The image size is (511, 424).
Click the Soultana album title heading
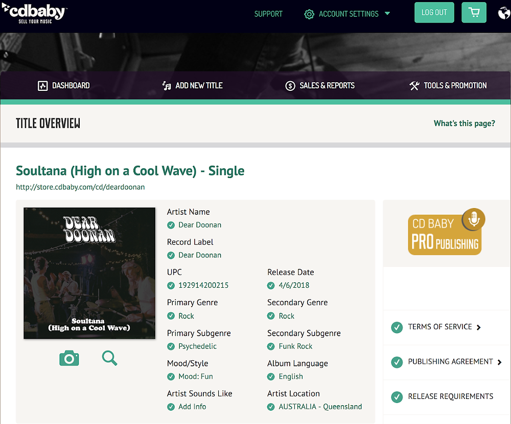[130, 171]
